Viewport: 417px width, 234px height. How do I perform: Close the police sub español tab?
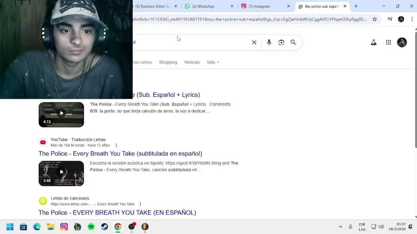pyautogui.click(x=345, y=6)
